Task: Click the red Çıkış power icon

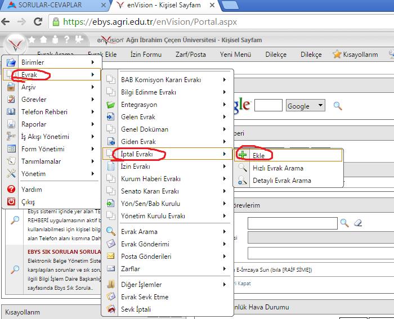Action: (x=11, y=202)
